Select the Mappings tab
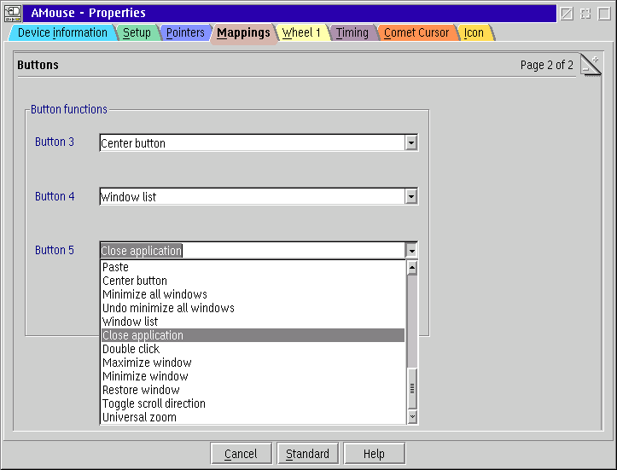The width and height of the screenshot is (617, 470). 243,33
